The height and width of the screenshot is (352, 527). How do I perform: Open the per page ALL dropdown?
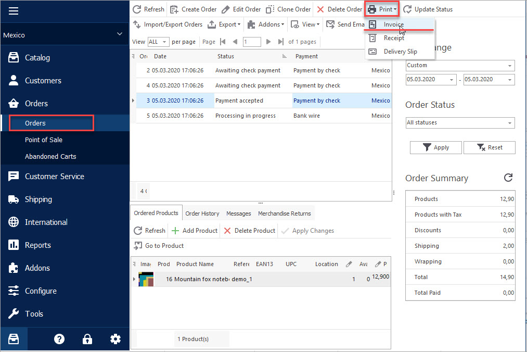158,42
